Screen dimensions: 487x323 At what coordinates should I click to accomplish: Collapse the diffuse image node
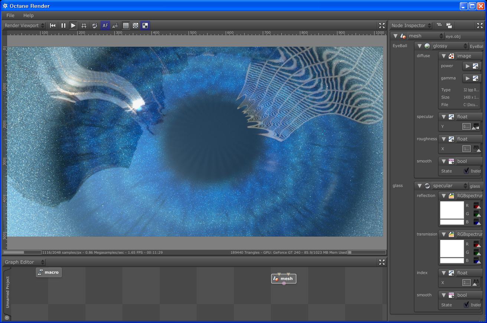tap(444, 56)
